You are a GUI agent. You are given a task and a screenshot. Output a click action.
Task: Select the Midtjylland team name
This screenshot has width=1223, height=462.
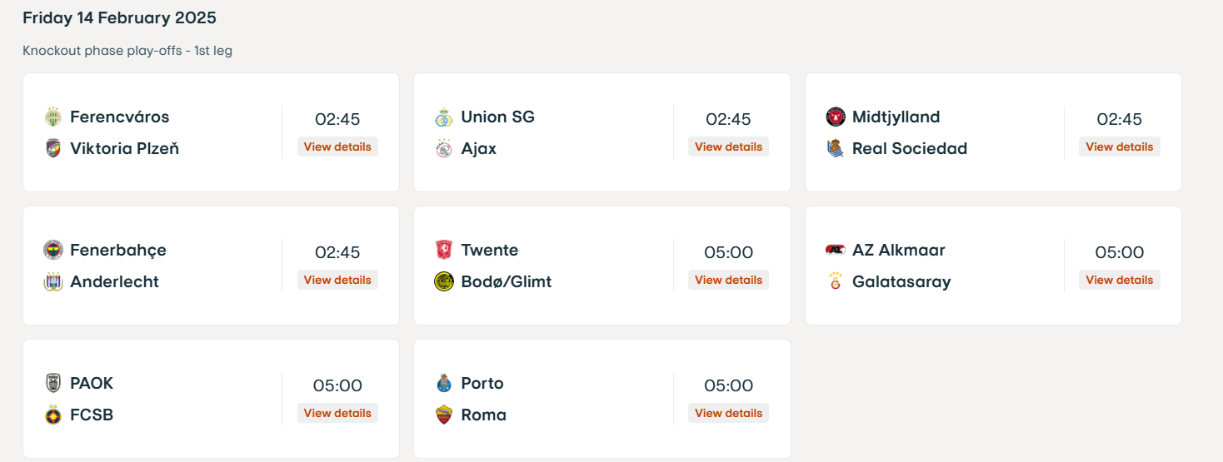(x=896, y=117)
